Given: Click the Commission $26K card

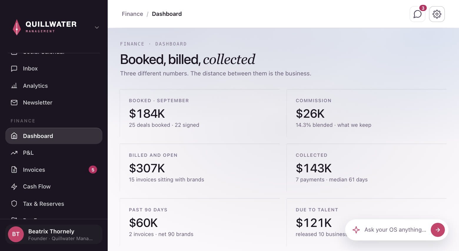Looking at the screenshot, I should click(x=367, y=113).
